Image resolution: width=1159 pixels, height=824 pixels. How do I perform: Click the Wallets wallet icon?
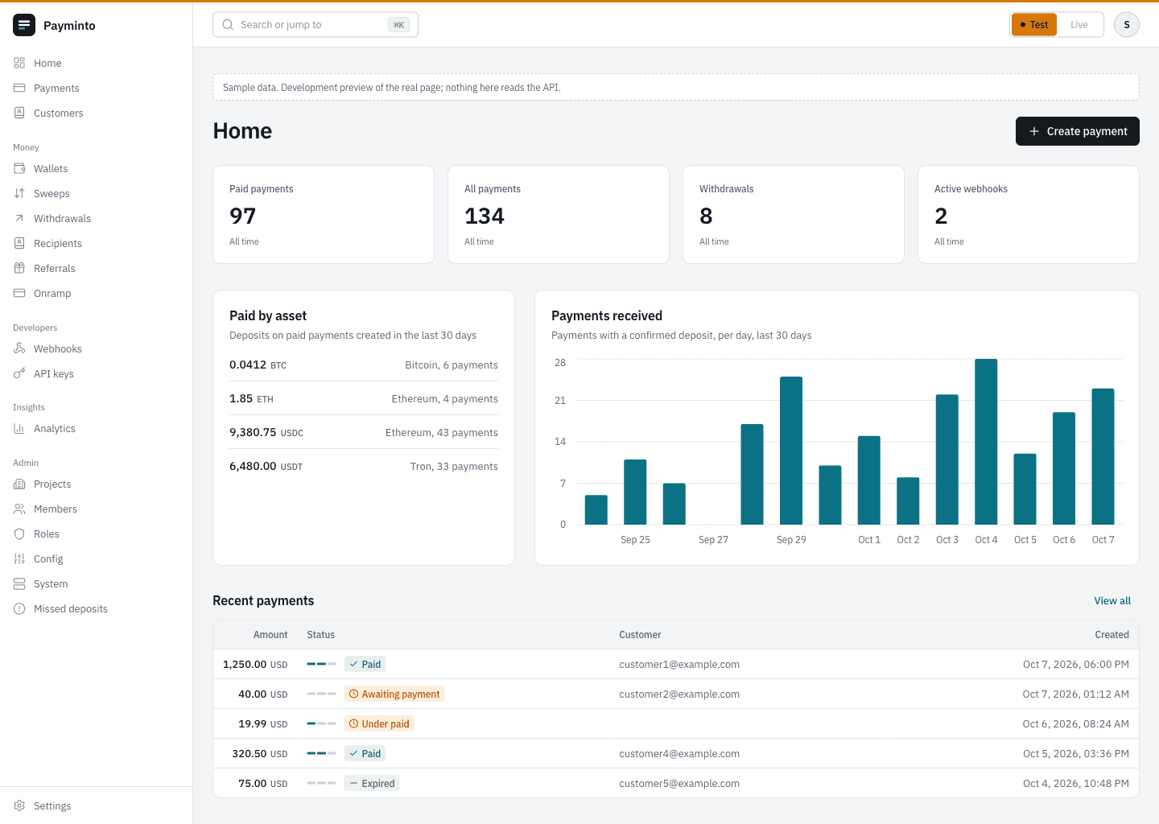coord(19,168)
